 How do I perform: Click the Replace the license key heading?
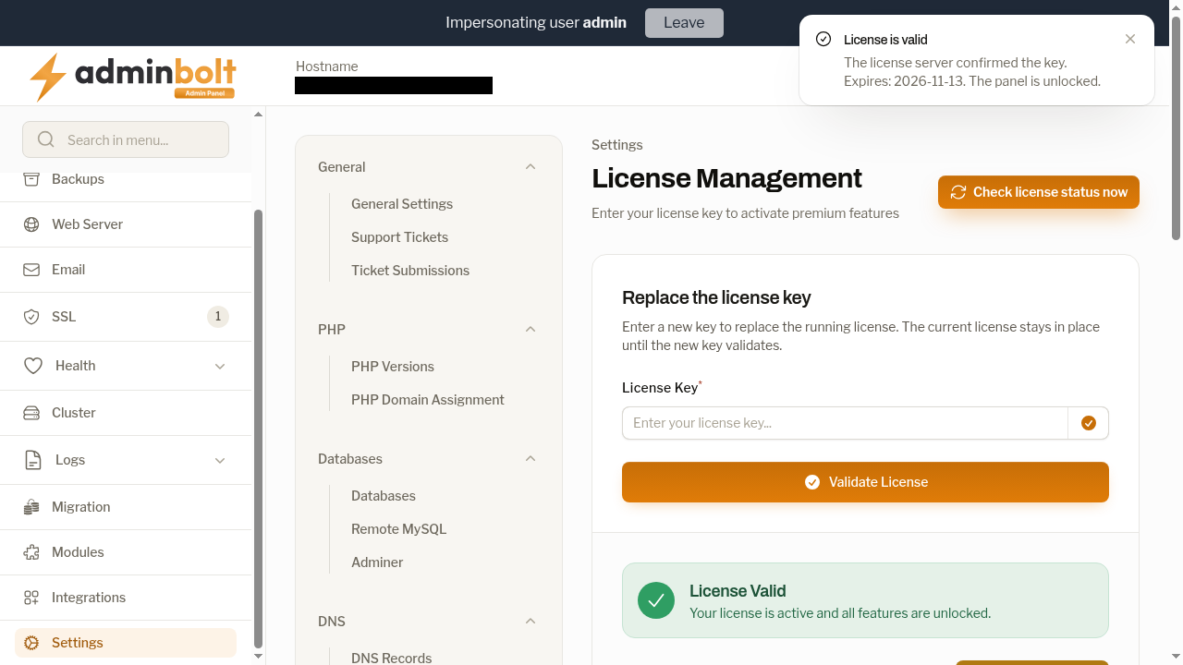click(716, 297)
